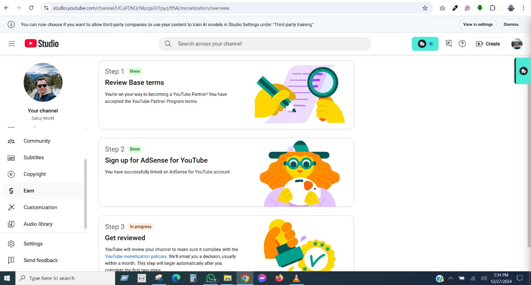Open the comments notification icon in header
Image resolution: width=531 pixels, height=285 pixels.
pos(448,44)
